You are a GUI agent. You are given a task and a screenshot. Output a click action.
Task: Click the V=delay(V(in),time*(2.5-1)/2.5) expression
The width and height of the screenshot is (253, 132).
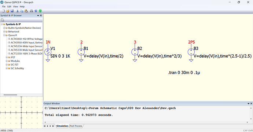(223, 56)
